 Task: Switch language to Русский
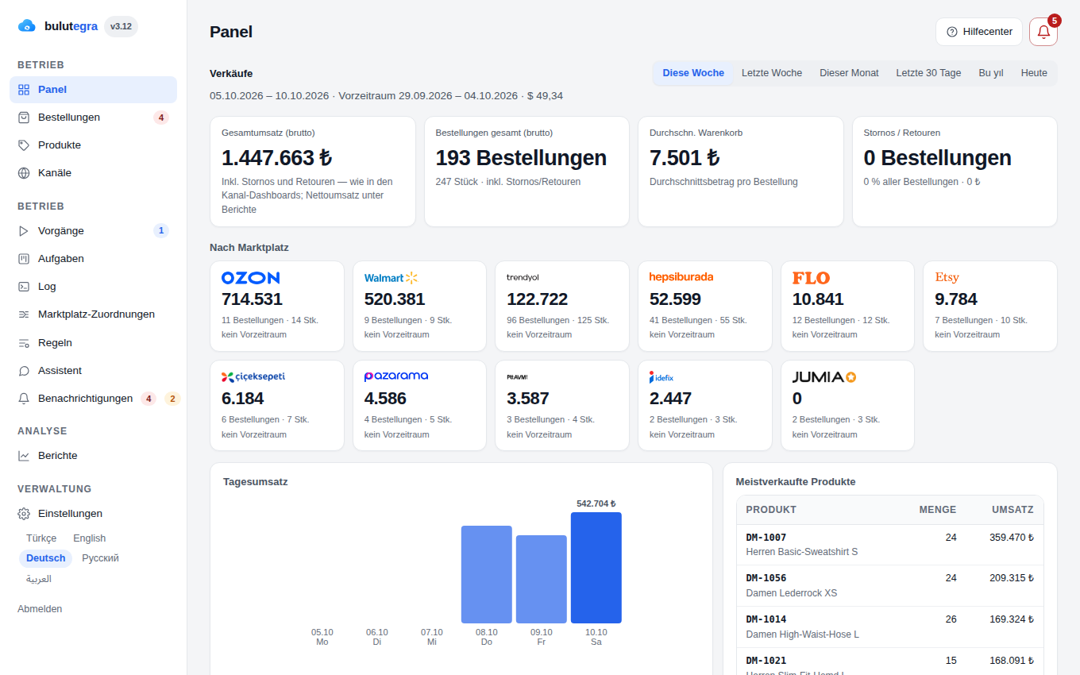[x=100, y=558]
